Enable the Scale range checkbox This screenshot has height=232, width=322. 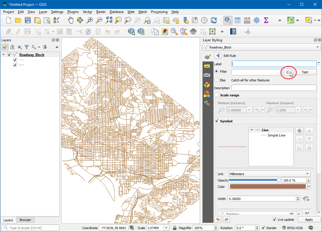[x=217, y=95]
